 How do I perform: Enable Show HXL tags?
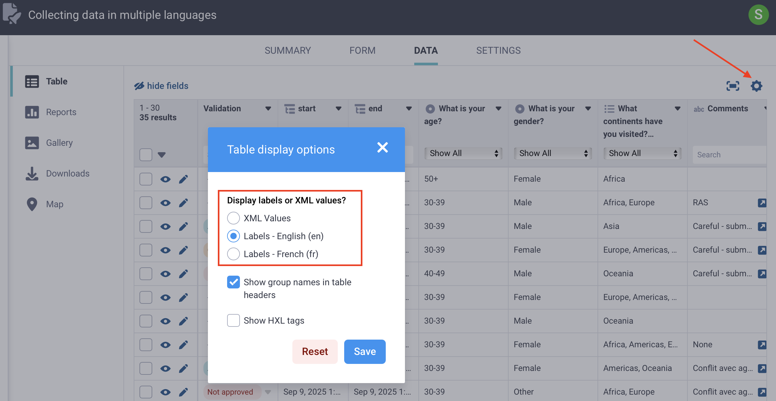coord(234,320)
